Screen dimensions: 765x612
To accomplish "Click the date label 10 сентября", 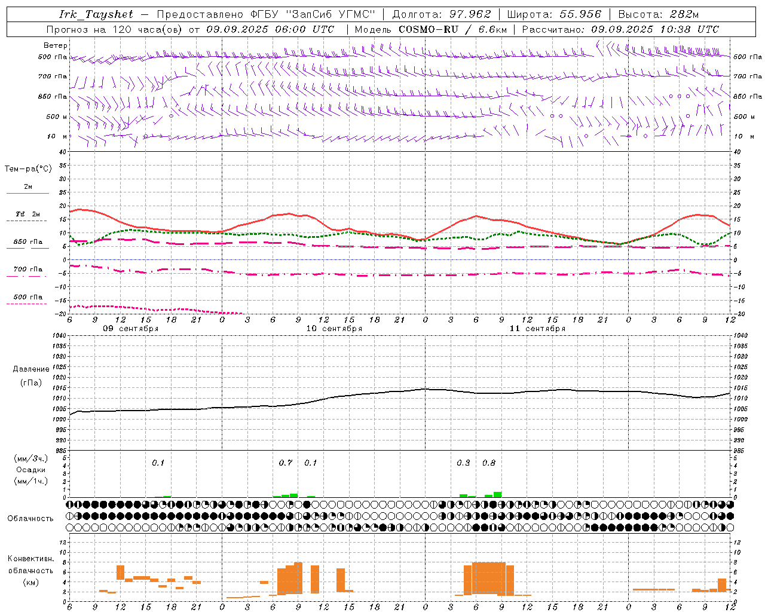I will coord(334,329).
